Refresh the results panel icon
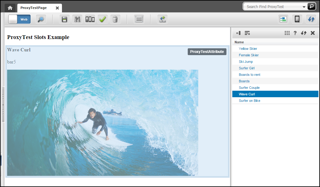320x187 pixels. click(304, 33)
